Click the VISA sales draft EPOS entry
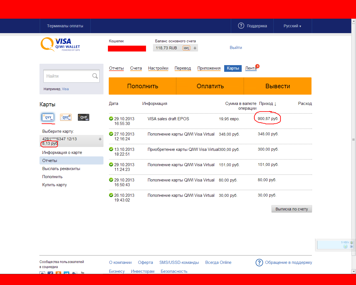This screenshot has height=285, width=356. pos(168,119)
